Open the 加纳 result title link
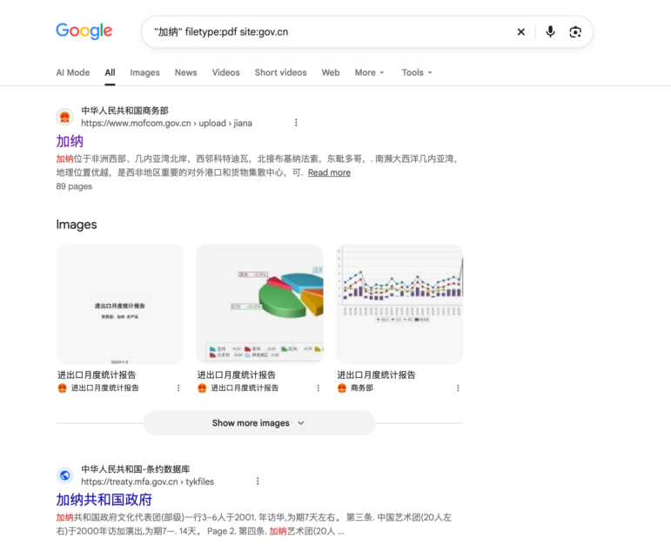 (70, 141)
